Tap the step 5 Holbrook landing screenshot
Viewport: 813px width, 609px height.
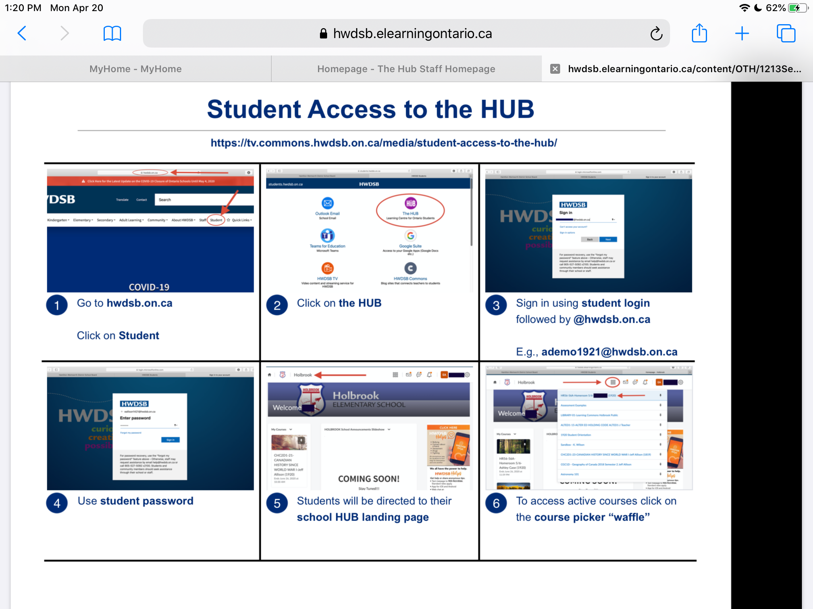(370, 428)
